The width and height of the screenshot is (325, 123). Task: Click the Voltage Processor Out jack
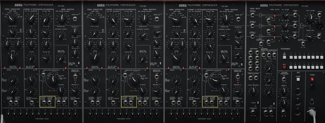click(284, 79)
